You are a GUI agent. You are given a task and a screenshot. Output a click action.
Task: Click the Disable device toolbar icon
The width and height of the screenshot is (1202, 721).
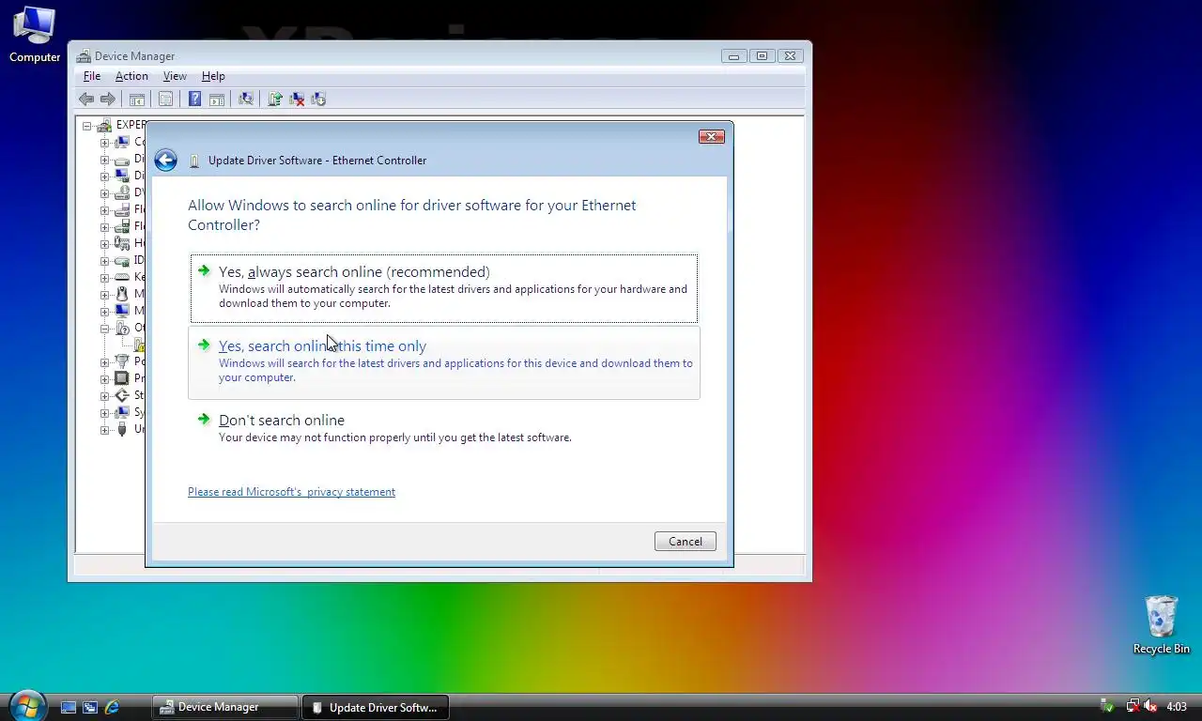318,99
